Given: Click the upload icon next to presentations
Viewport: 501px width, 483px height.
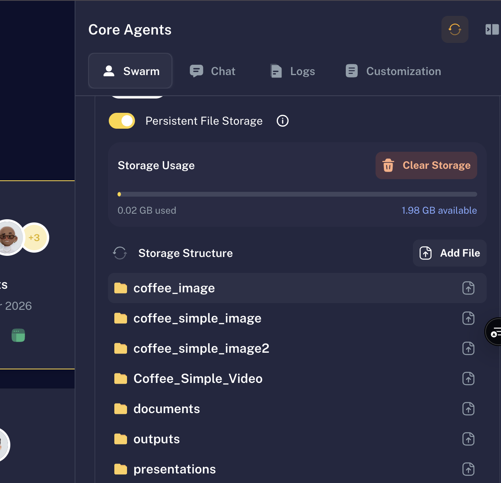Looking at the screenshot, I should click(x=468, y=469).
